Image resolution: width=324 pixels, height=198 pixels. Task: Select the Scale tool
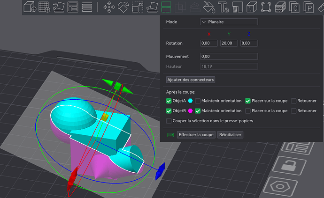click(138, 7)
